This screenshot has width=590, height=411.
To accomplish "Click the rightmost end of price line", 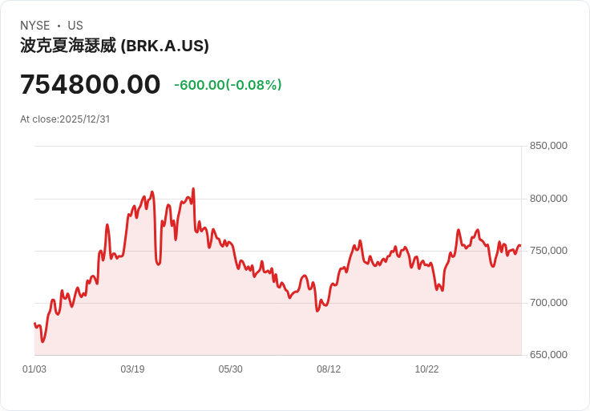I will tap(520, 246).
